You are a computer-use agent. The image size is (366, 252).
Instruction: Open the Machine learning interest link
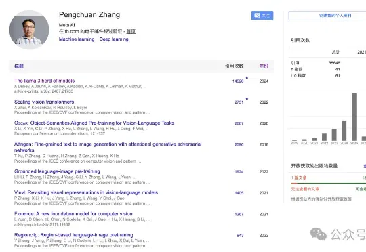tap(77, 39)
